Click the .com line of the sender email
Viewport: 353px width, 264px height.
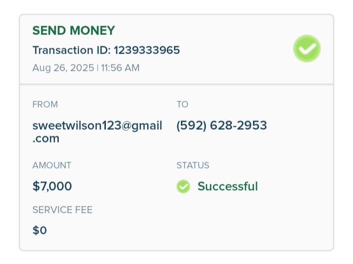[46, 139]
